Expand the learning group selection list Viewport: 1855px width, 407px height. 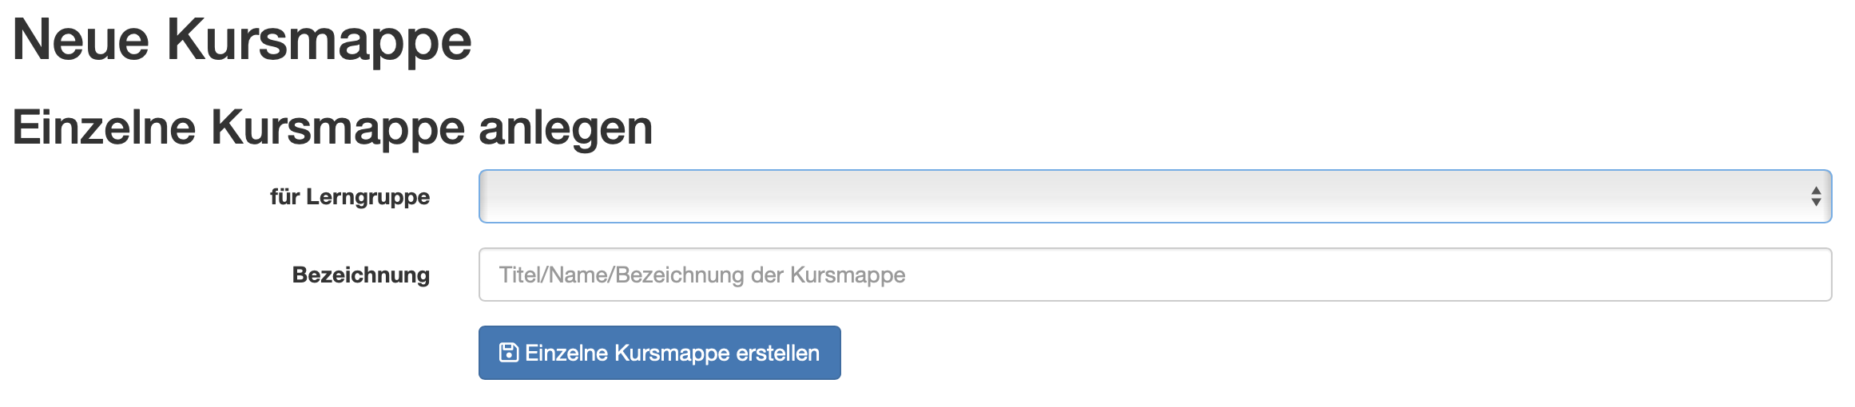point(1154,196)
